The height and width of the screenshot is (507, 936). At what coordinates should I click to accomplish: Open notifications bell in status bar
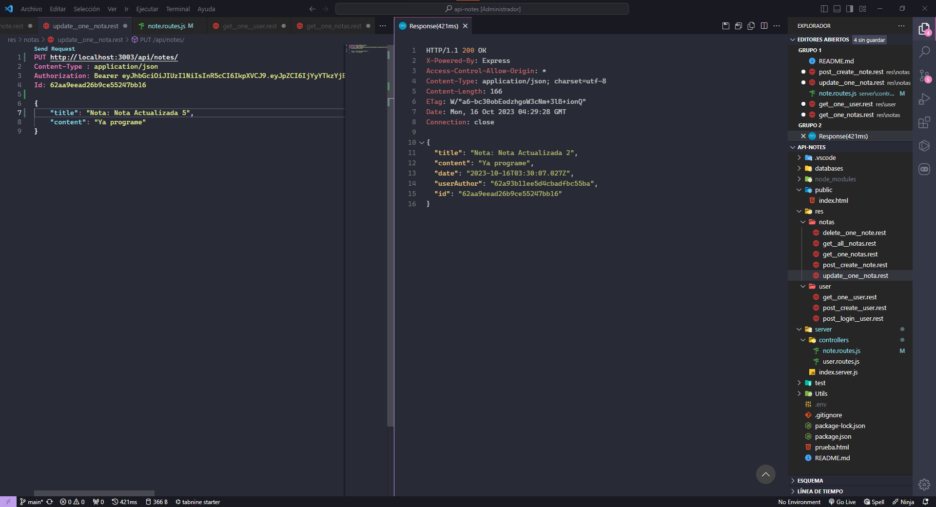tap(925, 502)
